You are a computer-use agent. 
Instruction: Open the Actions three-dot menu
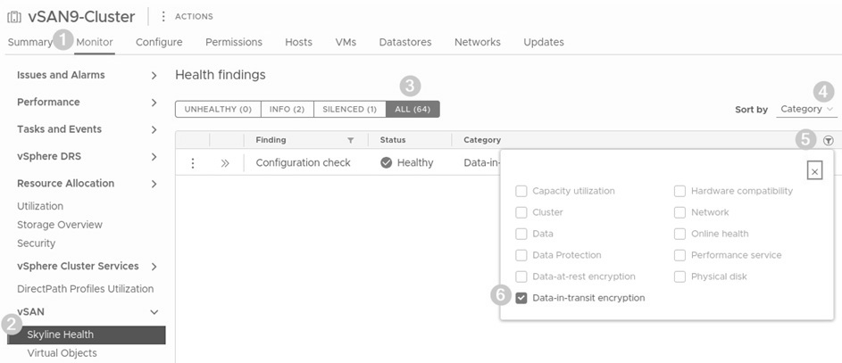pos(163,17)
